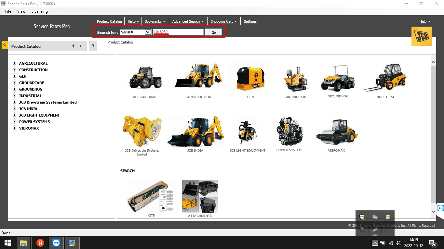This screenshot has width=444, height=249.
Task: Click the back arrow in Product Catalog panel
Action: 73,46
